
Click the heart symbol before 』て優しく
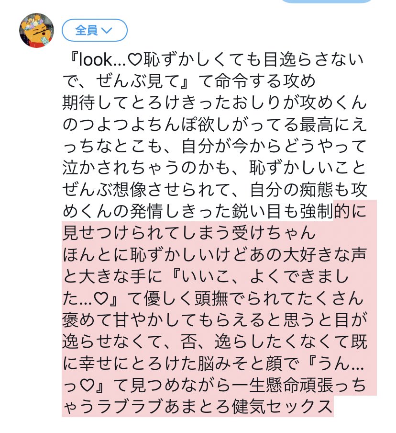[x=100, y=298]
